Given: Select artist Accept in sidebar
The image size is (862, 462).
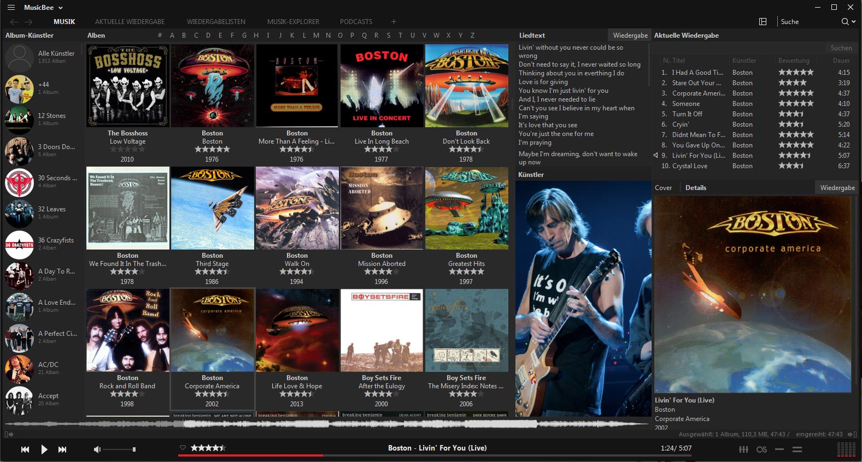Looking at the screenshot, I should (x=43, y=400).
